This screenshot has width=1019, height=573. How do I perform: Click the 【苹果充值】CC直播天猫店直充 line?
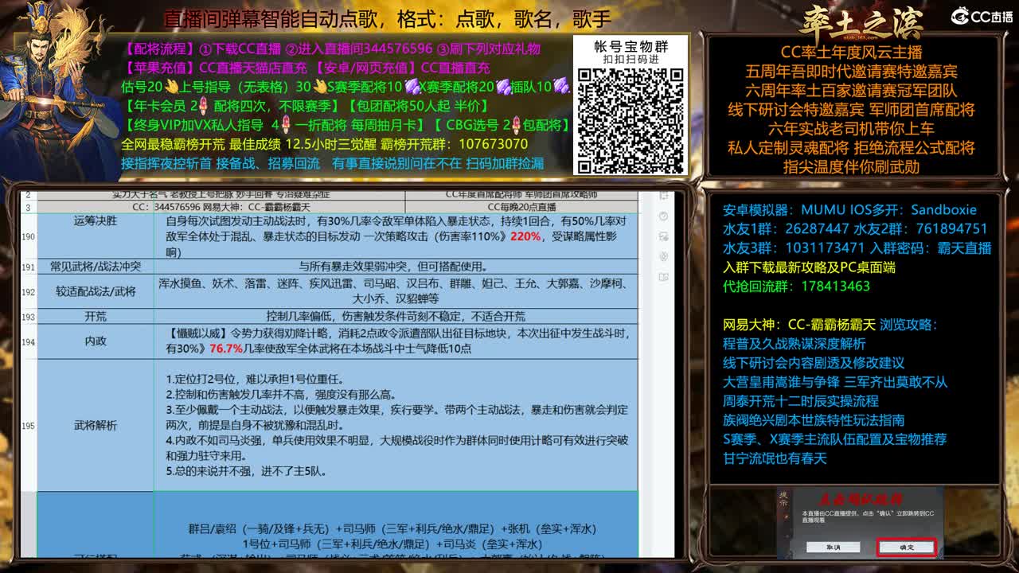(306, 68)
